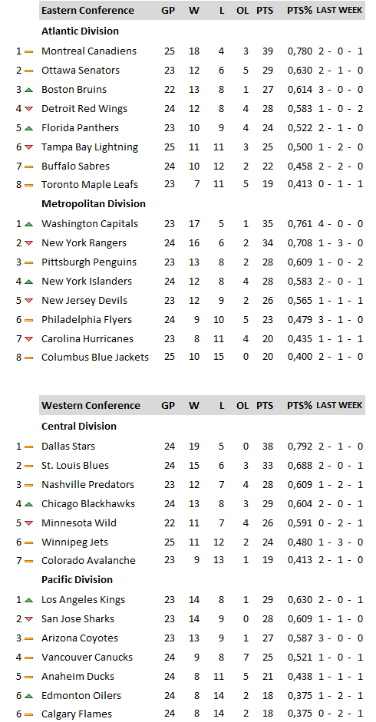Select the Eastern Conference header title

pyautogui.click(x=87, y=11)
